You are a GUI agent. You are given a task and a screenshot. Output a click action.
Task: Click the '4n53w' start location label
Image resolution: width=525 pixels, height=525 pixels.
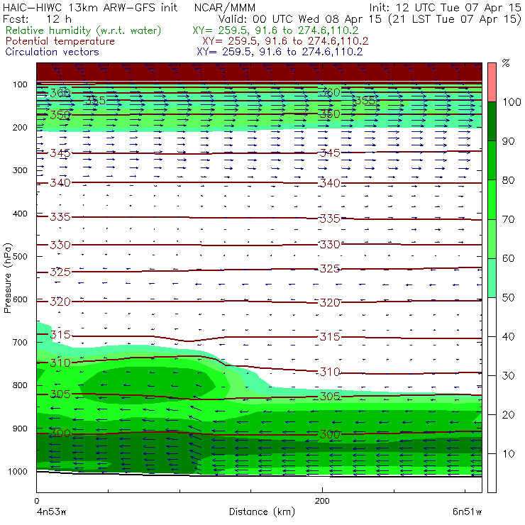pyautogui.click(x=51, y=512)
